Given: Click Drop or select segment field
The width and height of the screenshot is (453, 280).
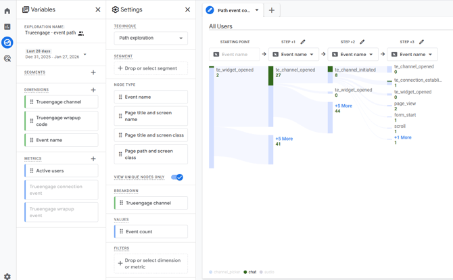Looking at the screenshot, I should [151, 68].
